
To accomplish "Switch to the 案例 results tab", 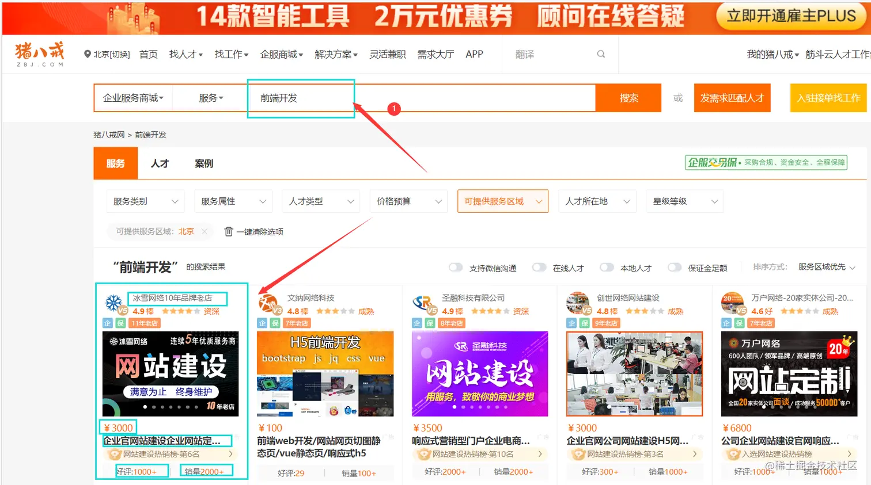I will click(x=204, y=163).
